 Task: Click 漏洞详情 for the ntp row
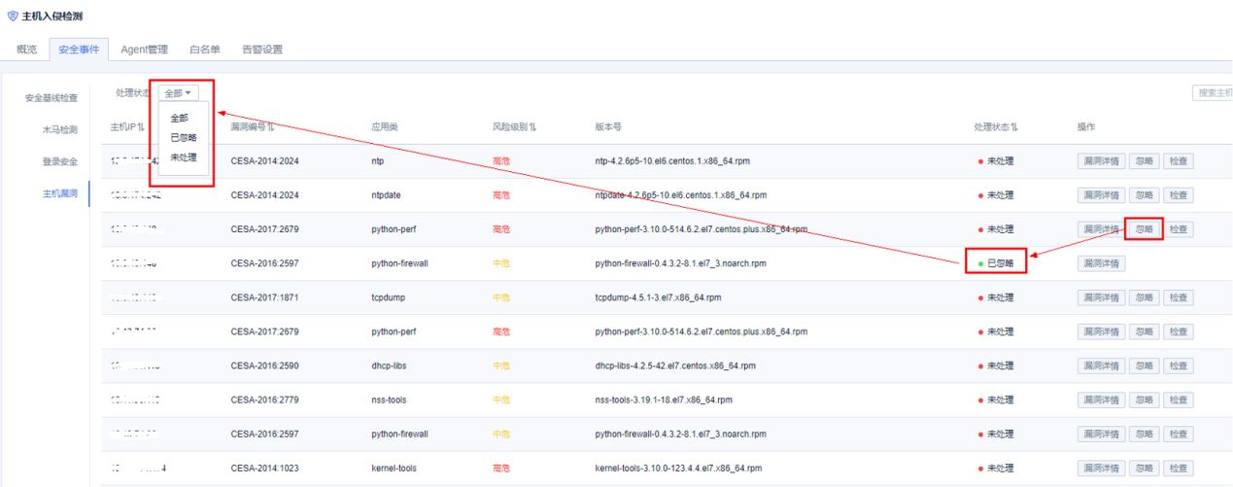[x=1101, y=161]
